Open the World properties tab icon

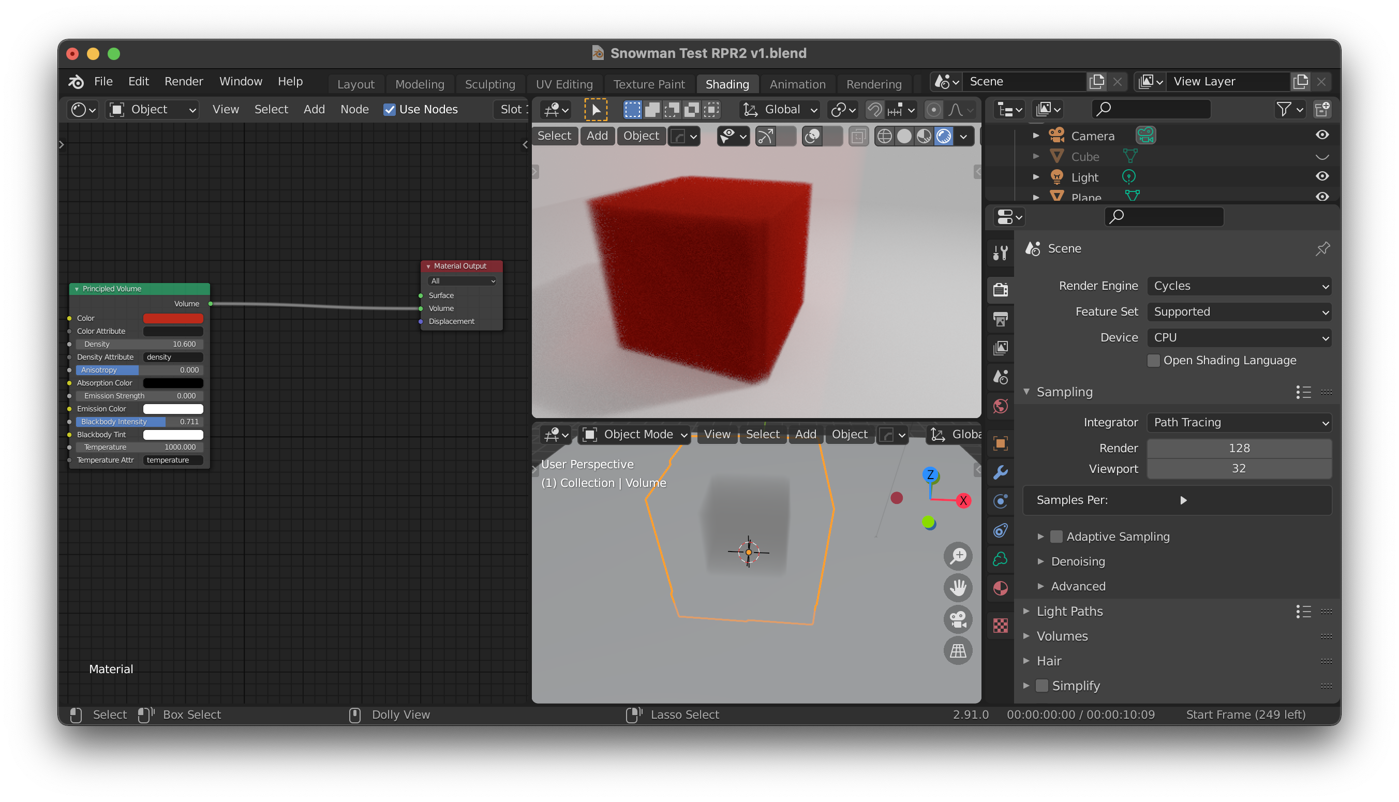click(1000, 407)
